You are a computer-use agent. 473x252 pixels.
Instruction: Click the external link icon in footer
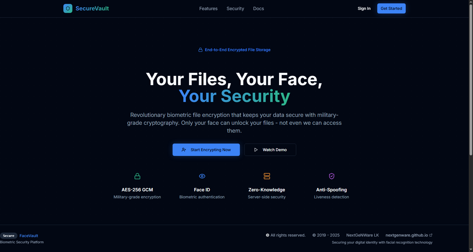point(431,235)
